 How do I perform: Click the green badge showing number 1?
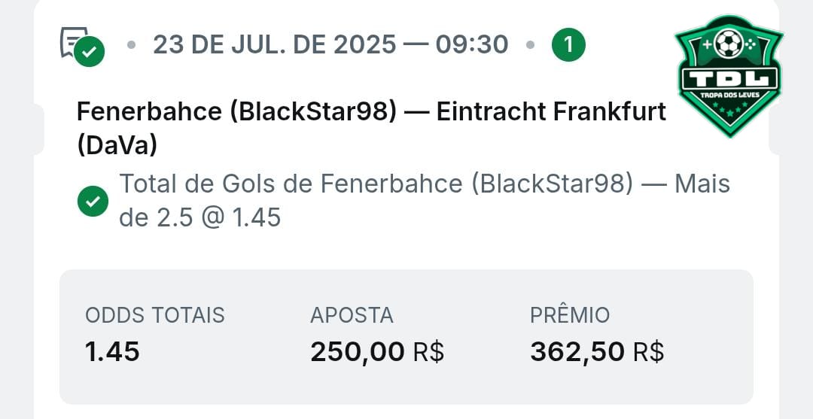tap(568, 45)
